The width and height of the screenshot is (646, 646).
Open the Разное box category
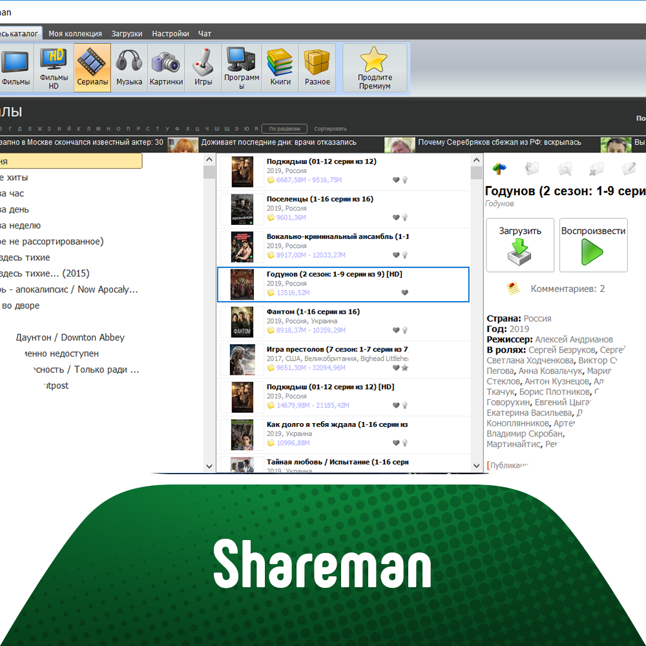(x=317, y=68)
